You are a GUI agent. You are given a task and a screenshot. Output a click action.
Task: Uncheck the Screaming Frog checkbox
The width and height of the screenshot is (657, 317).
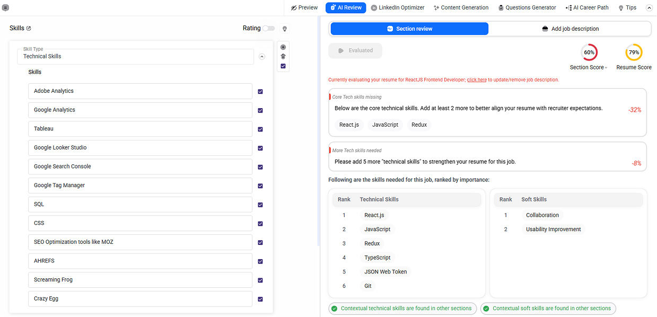[x=260, y=280]
